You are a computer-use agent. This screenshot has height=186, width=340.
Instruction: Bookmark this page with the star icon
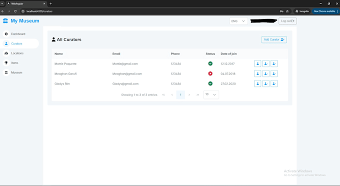pyautogui.click(x=287, y=11)
